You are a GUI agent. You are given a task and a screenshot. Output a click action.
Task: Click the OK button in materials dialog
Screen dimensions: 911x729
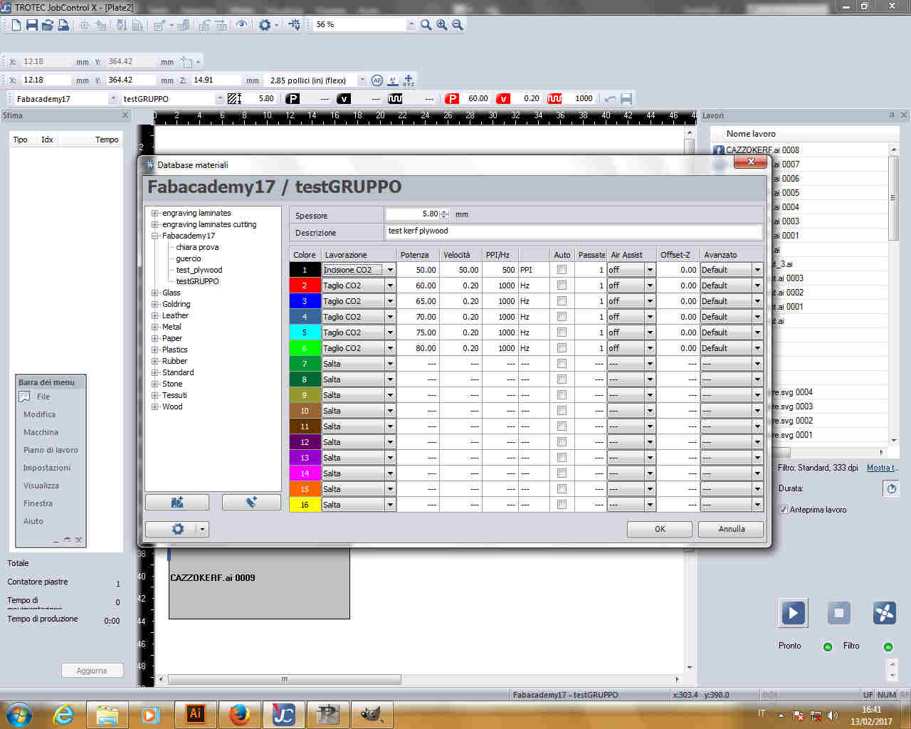click(x=660, y=529)
